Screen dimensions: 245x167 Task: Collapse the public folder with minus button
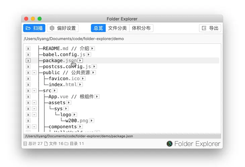tap(34, 72)
